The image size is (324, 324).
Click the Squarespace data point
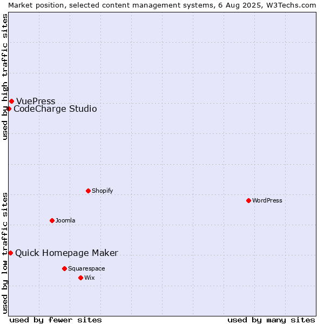click(x=64, y=268)
